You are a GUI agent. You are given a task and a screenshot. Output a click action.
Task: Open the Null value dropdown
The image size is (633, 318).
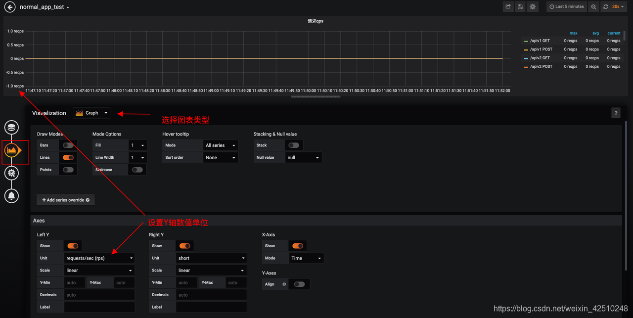click(303, 158)
